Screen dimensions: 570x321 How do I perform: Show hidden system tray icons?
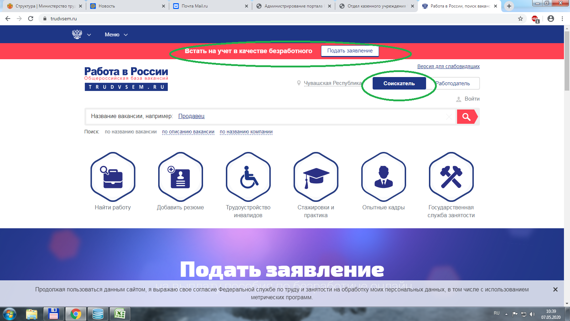(x=506, y=314)
